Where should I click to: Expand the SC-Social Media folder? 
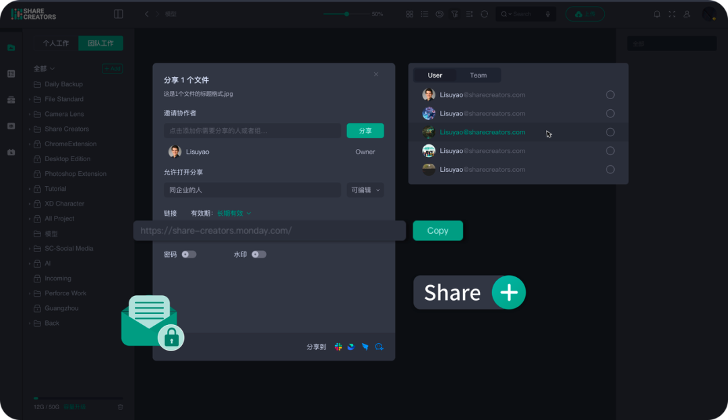coord(30,249)
